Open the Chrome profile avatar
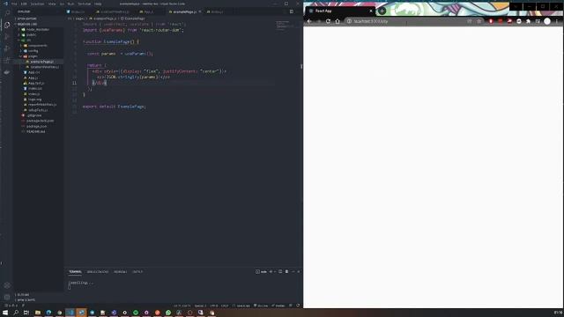This screenshot has width=564, height=317. coord(547,21)
